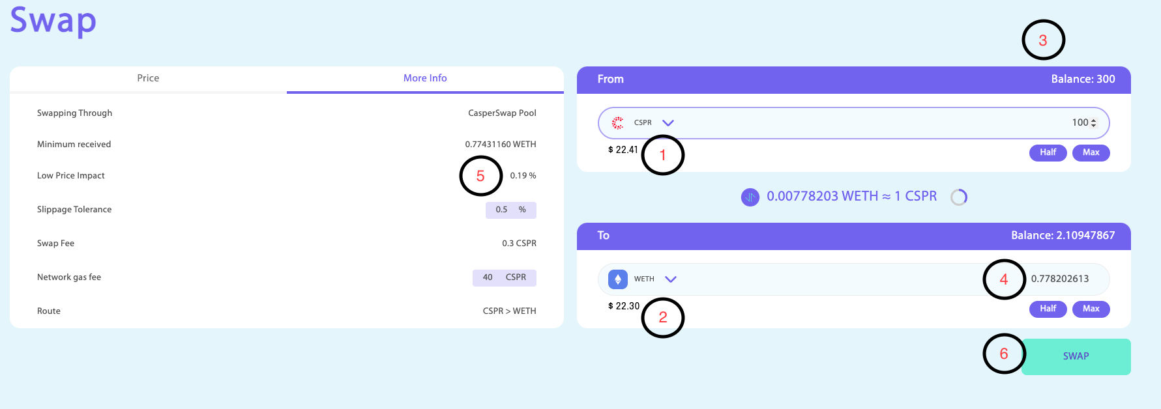Image resolution: width=1161 pixels, height=409 pixels.
Task: Click the CSPR token logo icon
Action: click(617, 122)
